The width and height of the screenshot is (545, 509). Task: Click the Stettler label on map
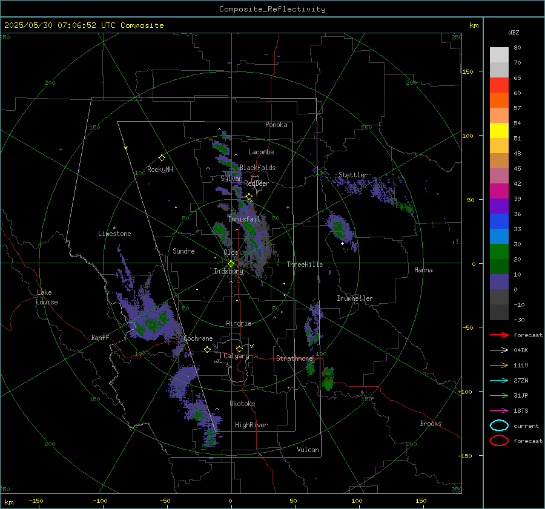coord(353,175)
